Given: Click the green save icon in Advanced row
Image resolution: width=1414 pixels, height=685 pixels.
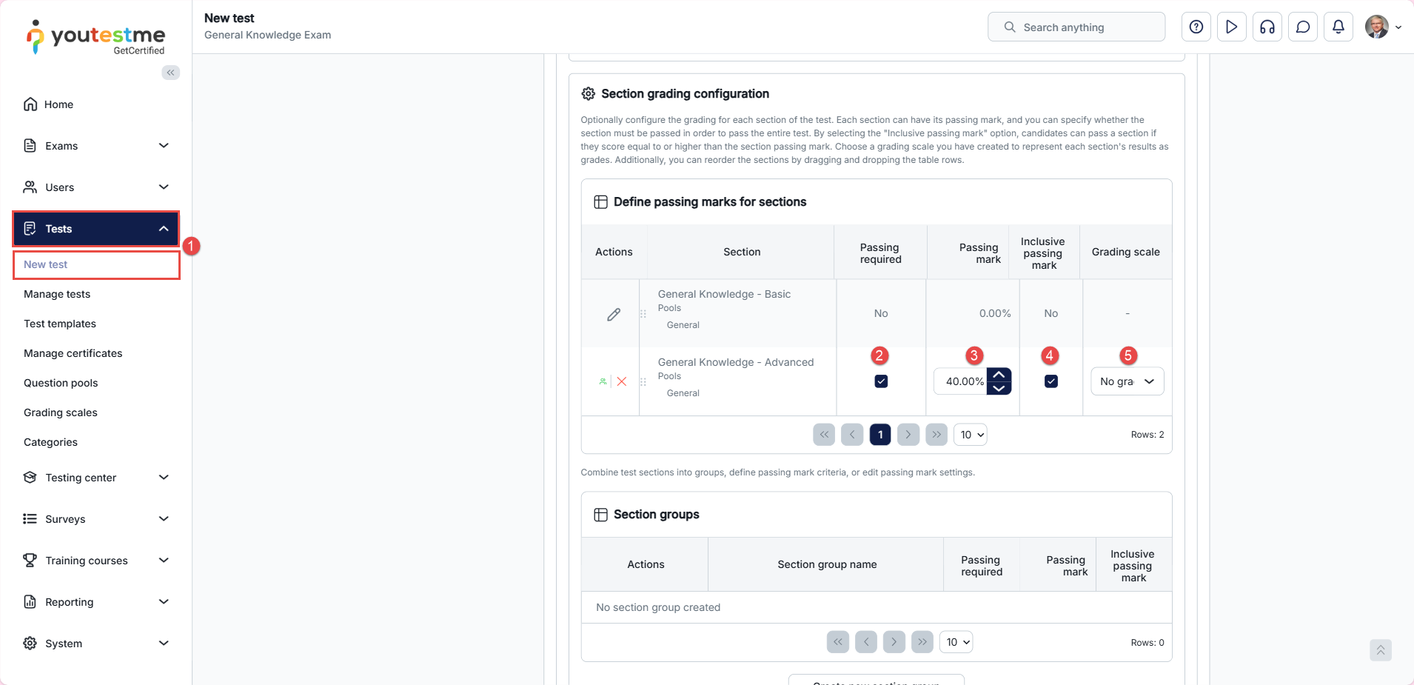Looking at the screenshot, I should pos(603,381).
